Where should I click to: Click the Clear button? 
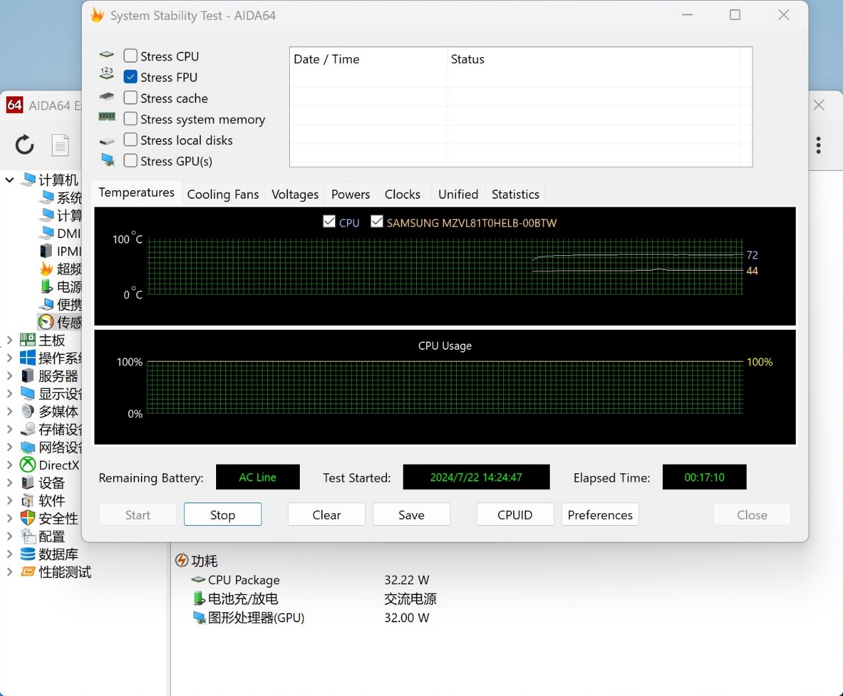pyautogui.click(x=326, y=515)
